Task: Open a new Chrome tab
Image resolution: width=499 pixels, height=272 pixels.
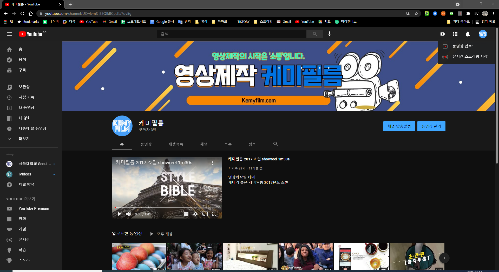Action: tap(70, 4)
